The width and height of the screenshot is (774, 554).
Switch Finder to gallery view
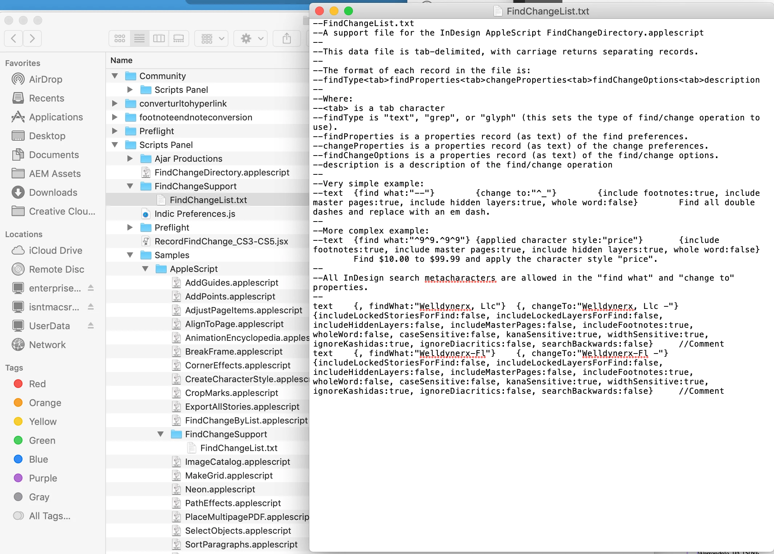click(179, 38)
